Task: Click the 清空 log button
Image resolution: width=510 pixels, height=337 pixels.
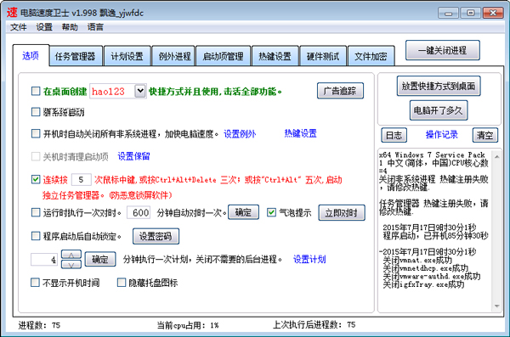Action: [x=485, y=135]
